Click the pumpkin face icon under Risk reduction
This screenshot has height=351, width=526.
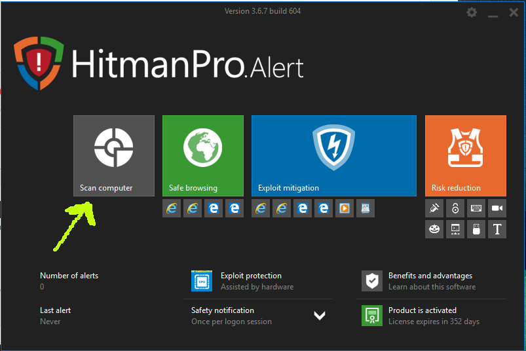click(x=434, y=229)
